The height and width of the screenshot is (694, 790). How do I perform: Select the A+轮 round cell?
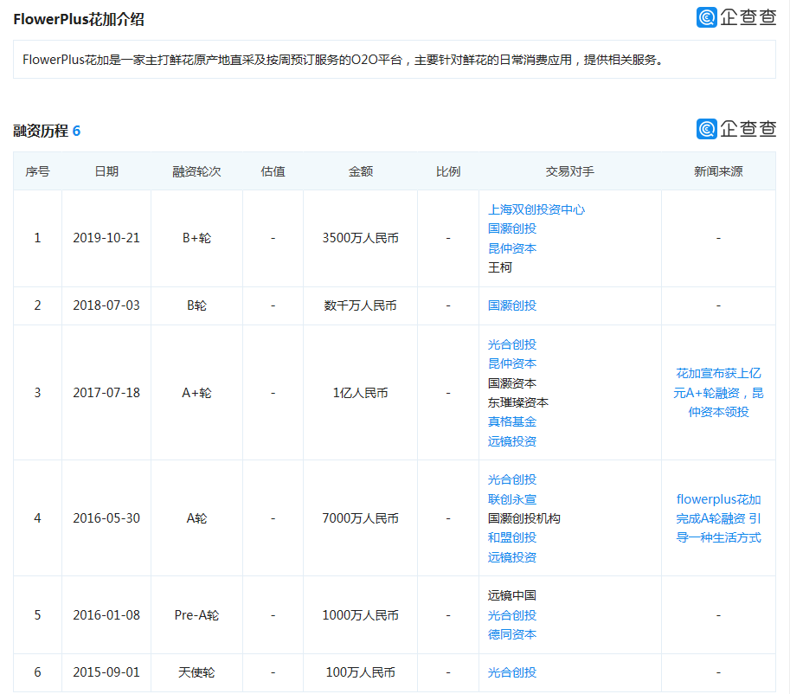(x=196, y=393)
